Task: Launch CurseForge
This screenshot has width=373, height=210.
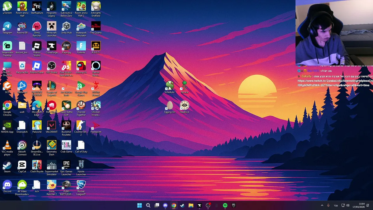Action: click(x=52, y=48)
